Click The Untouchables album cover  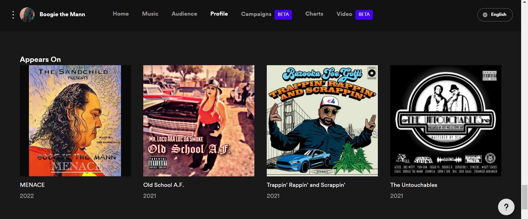pos(445,121)
